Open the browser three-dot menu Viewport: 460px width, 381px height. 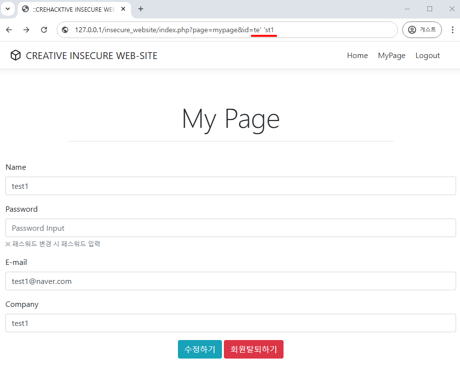pyautogui.click(x=452, y=30)
